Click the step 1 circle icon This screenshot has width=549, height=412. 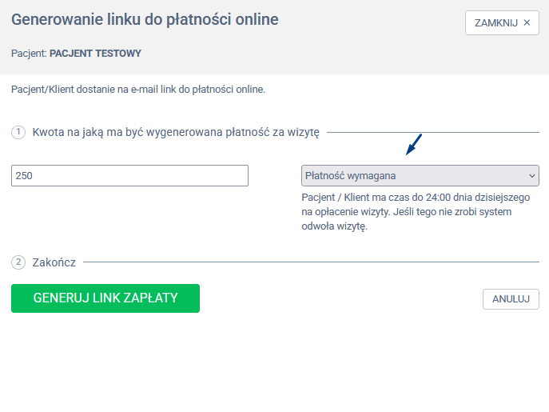18,132
